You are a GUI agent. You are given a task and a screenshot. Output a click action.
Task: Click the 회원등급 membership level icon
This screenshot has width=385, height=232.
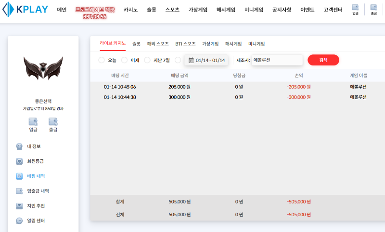tap(19, 161)
